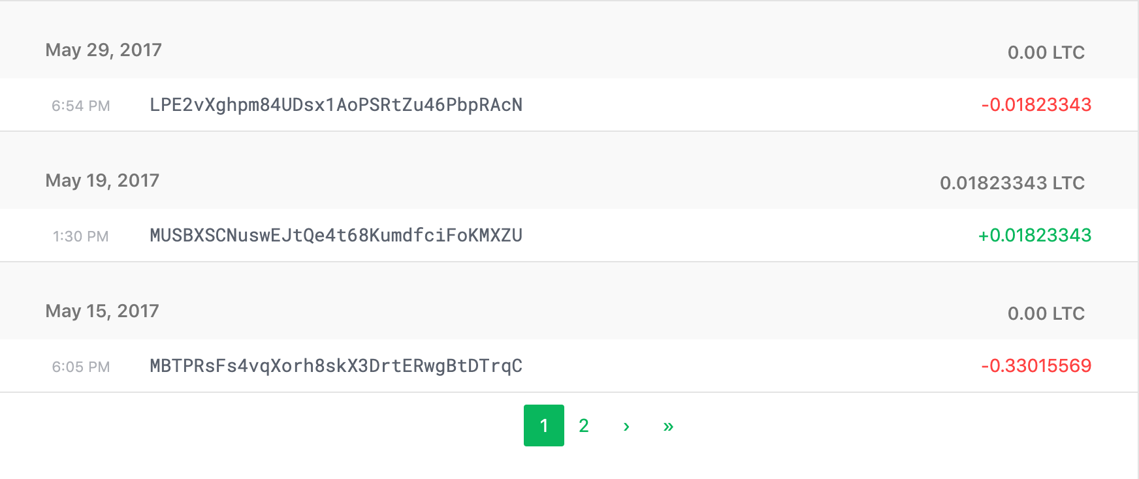
Task: Click the May 15, 2017 date header
Action: [x=101, y=311]
